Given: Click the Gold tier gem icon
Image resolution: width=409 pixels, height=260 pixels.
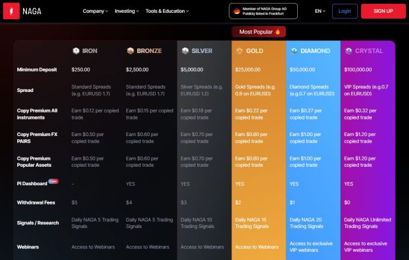Looking at the screenshot, I should point(240,50).
